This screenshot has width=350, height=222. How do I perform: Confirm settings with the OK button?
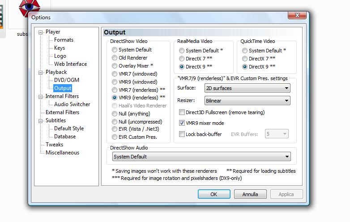coord(214,194)
